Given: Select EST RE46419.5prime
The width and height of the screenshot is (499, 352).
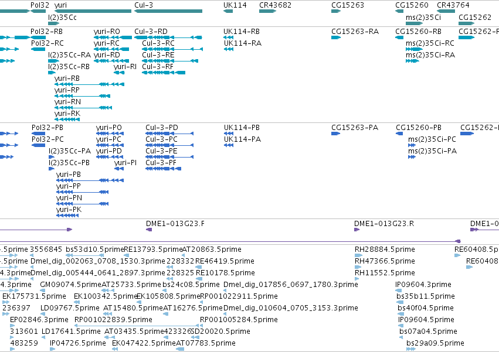Looking at the screenshot, I should (225, 261).
